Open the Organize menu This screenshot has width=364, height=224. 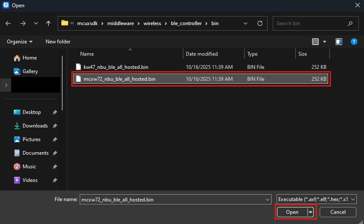[20, 42]
